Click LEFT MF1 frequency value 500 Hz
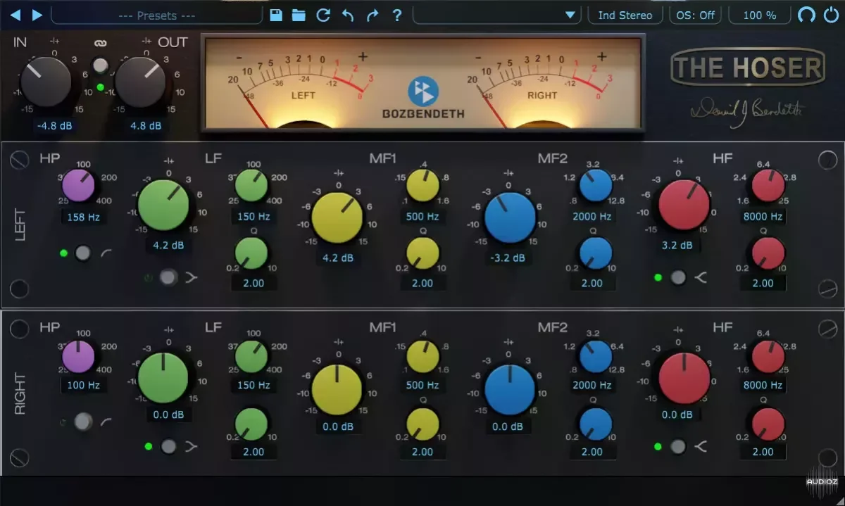The width and height of the screenshot is (845, 506). click(x=423, y=217)
